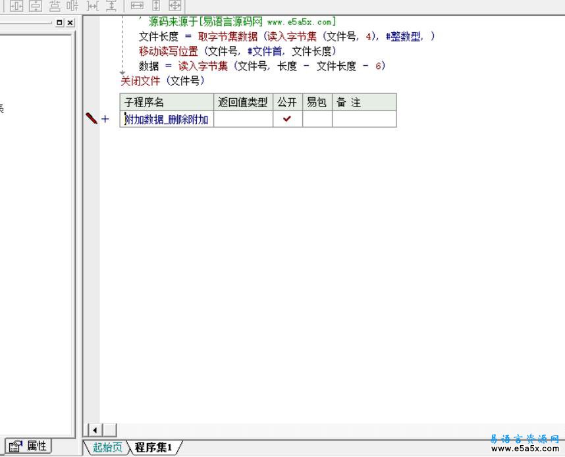565x457 pixels.
Task: Click the 易包 column header
Action: [317, 102]
